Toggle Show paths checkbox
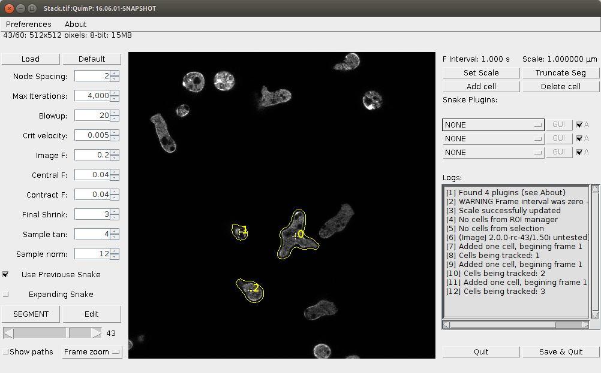Screen dimensions: 601x373 point(6,351)
